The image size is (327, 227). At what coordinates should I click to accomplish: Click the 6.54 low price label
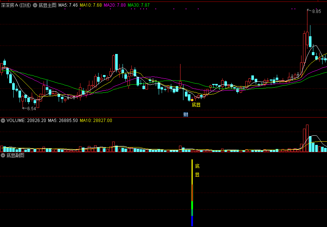click(31, 109)
